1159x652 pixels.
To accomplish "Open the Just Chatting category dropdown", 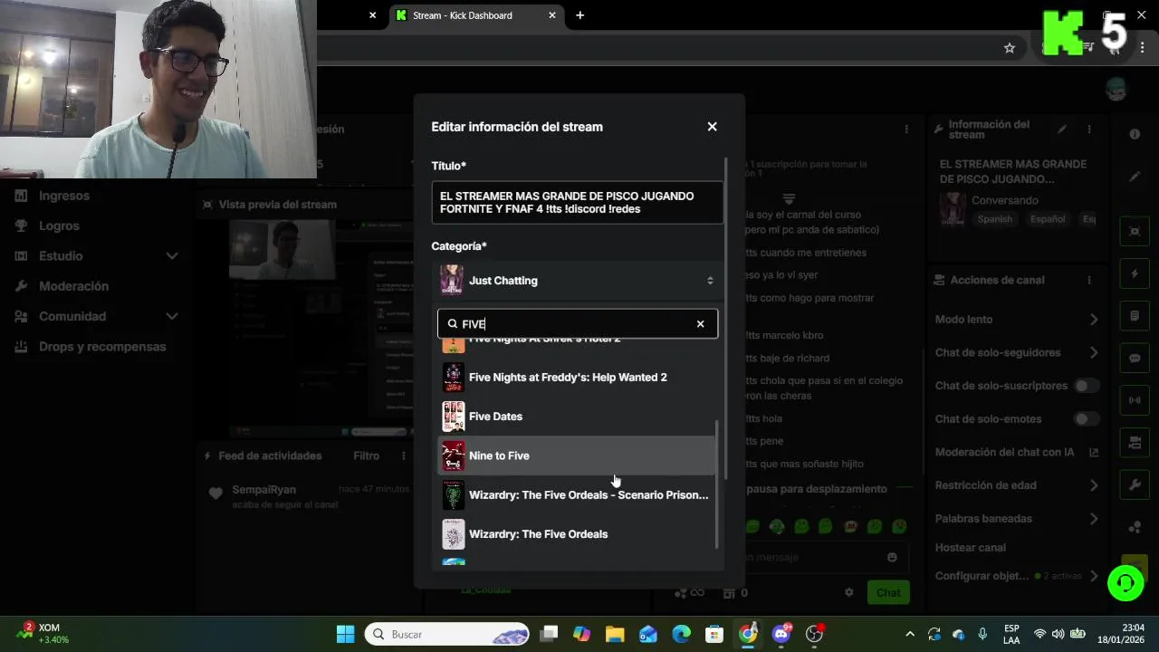I will click(x=578, y=281).
